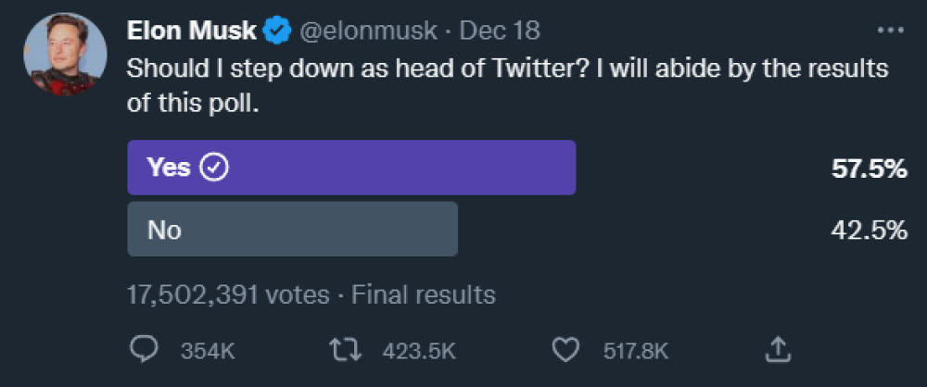Click the tweet text about stepping down
This screenshot has width=927, height=387.
click(508, 85)
